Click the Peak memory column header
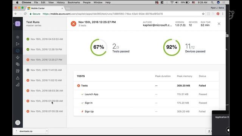Screen dimensions: 242x136 [185, 76]
